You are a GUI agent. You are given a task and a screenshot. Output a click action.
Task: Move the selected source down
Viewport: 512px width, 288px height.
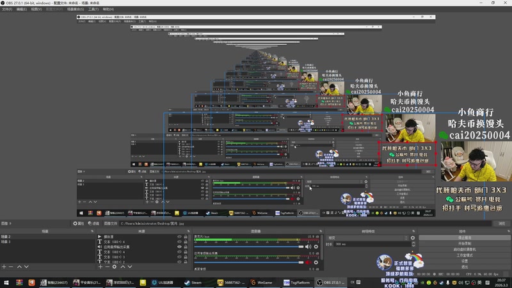pos(130,267)
